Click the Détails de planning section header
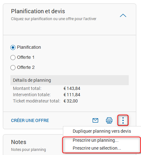 [70, 80]
